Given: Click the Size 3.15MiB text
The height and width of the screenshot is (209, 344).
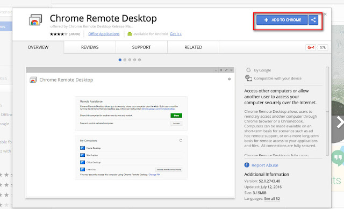Looking at the screenshot, I should [255, 193].
